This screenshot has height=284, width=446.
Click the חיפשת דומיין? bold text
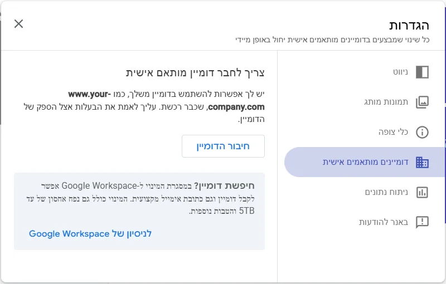(225, 186)
